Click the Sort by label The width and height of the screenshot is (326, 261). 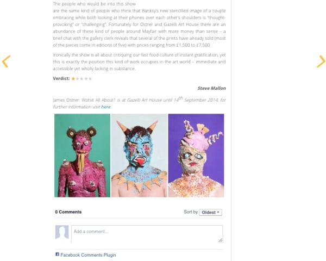[191, 212]
